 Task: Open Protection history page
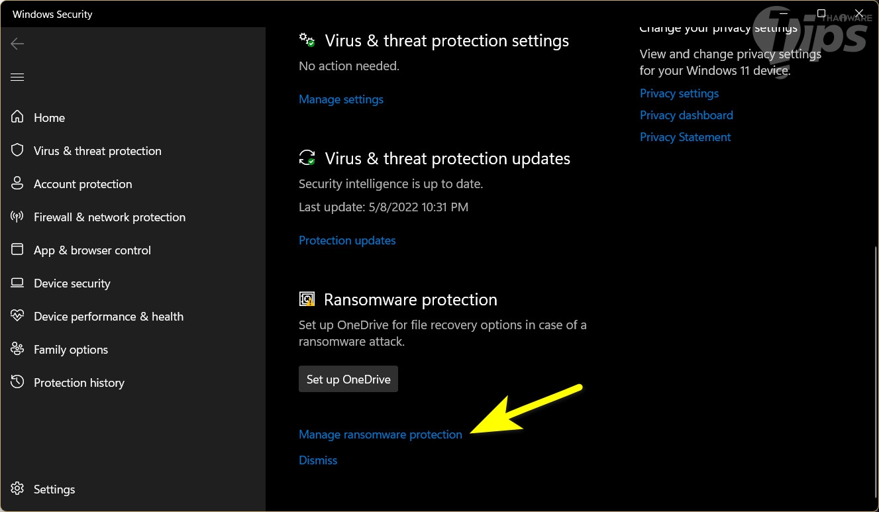coord(79,383)
